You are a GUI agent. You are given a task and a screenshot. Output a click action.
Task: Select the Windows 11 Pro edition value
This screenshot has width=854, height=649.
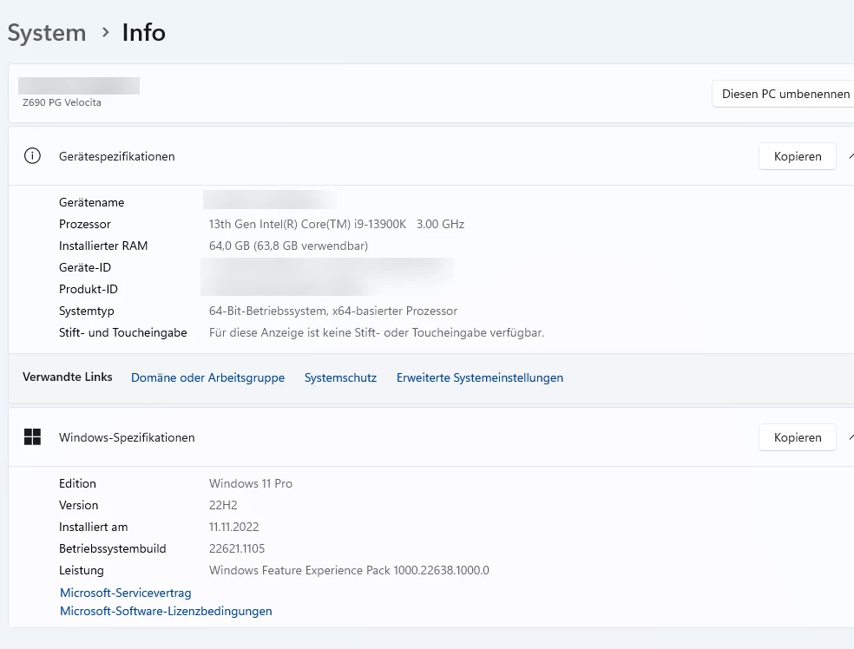click(251, 483)
